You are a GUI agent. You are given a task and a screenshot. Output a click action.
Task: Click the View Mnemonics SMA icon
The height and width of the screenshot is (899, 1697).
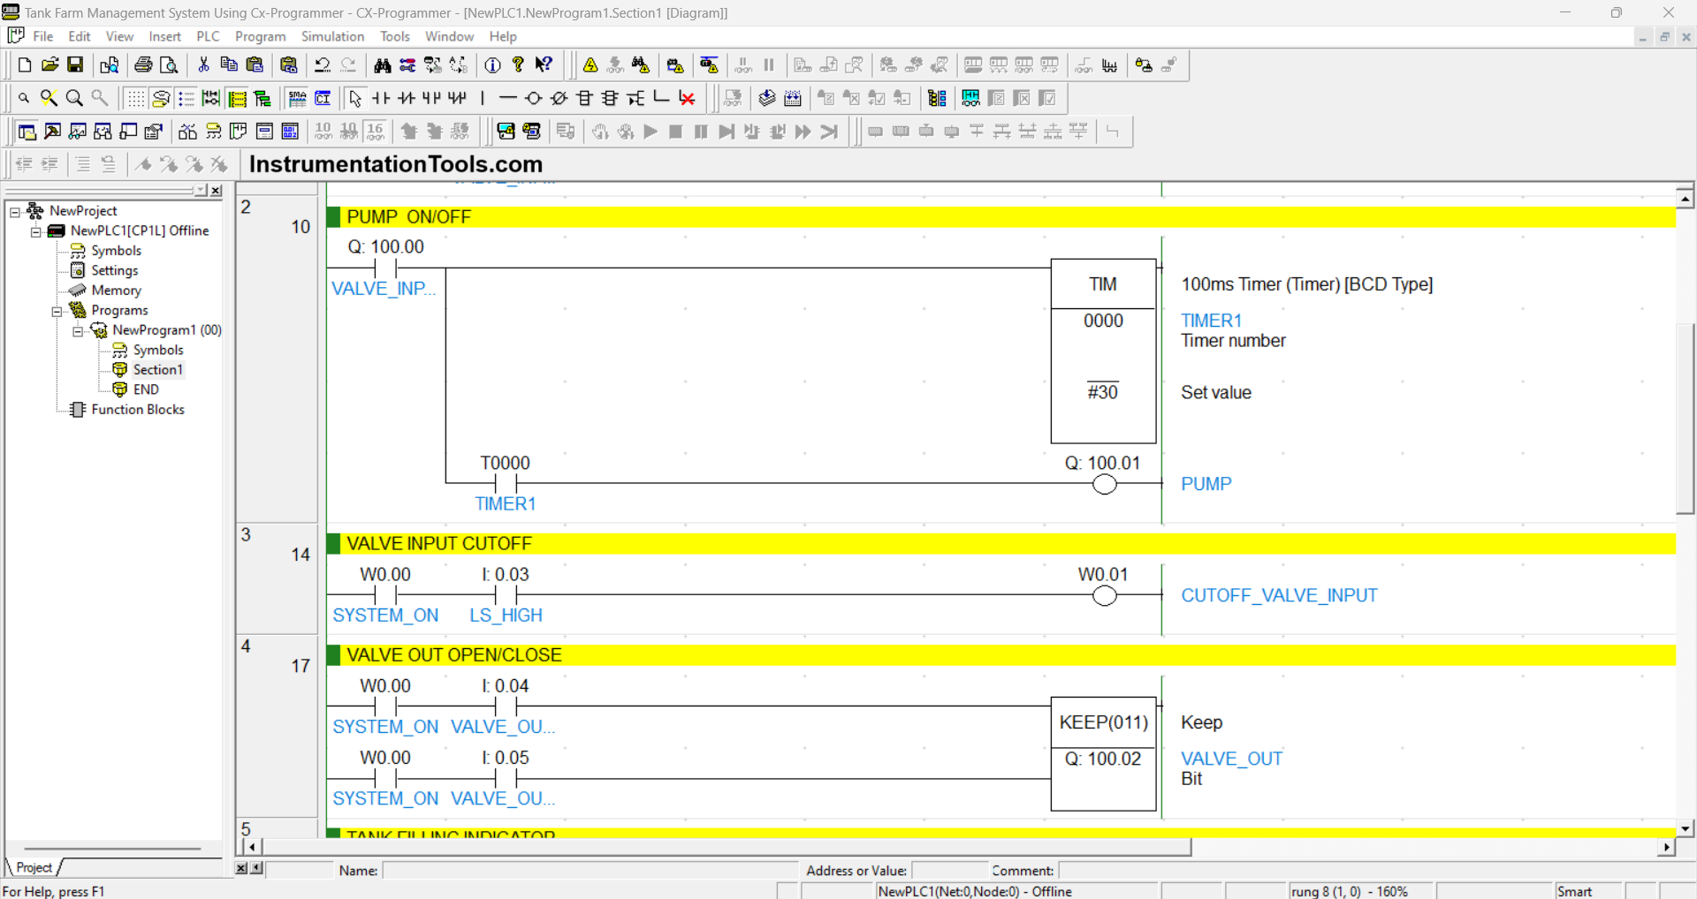[298, 98]
